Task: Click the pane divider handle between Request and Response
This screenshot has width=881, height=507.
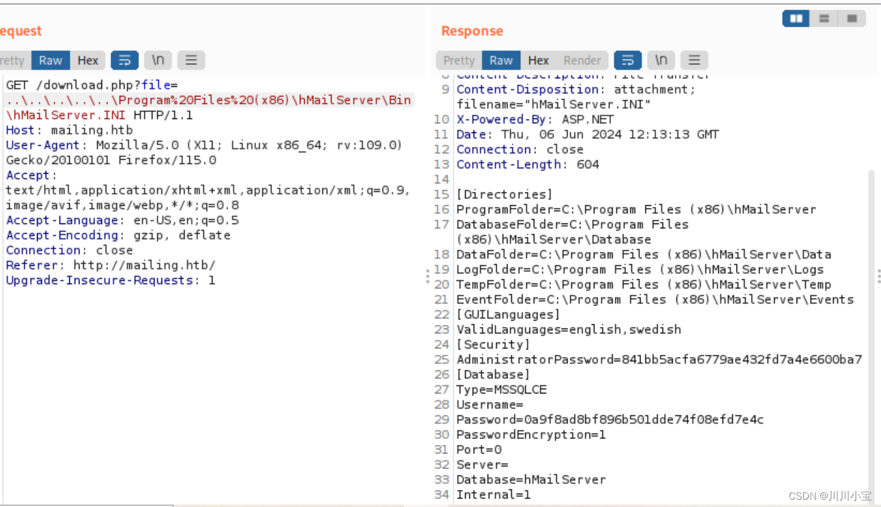Action: [427, 276]
